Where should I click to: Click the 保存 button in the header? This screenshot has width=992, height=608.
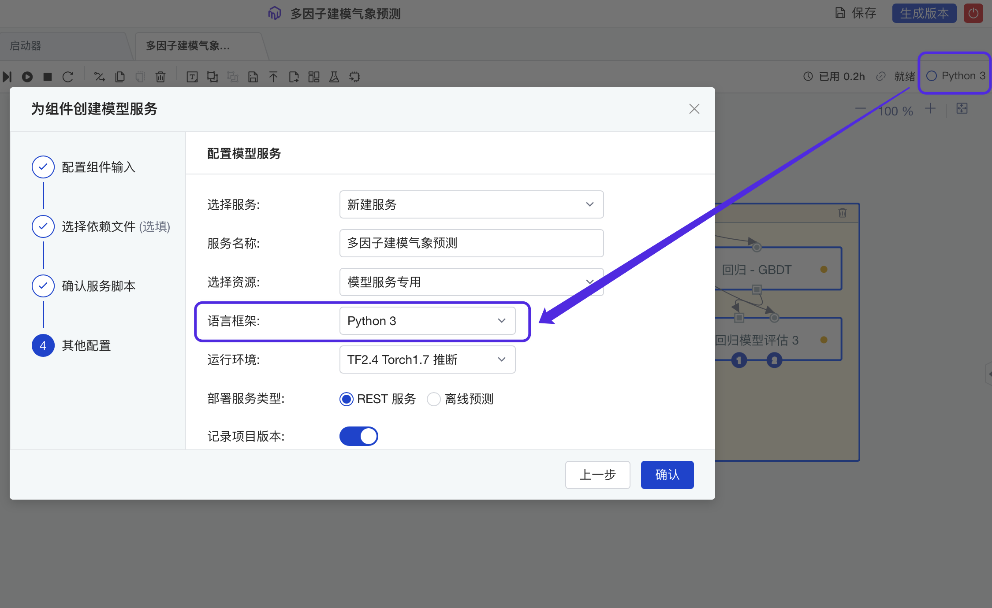pyautogui.click(x=856, y=13)
